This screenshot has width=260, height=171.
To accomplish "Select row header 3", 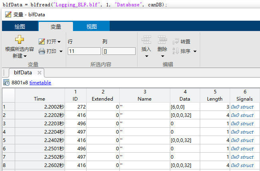I will coord(9,124).
